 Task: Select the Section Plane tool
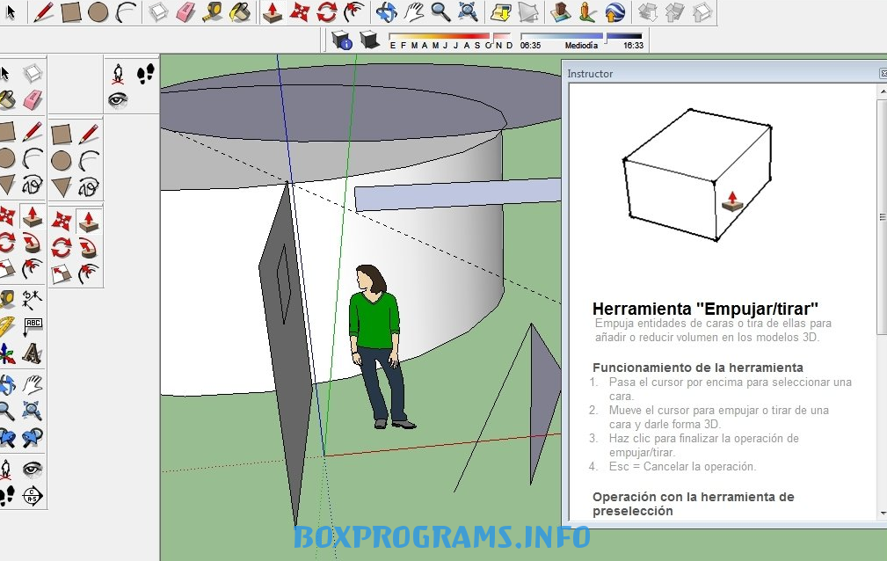[32, 494]
